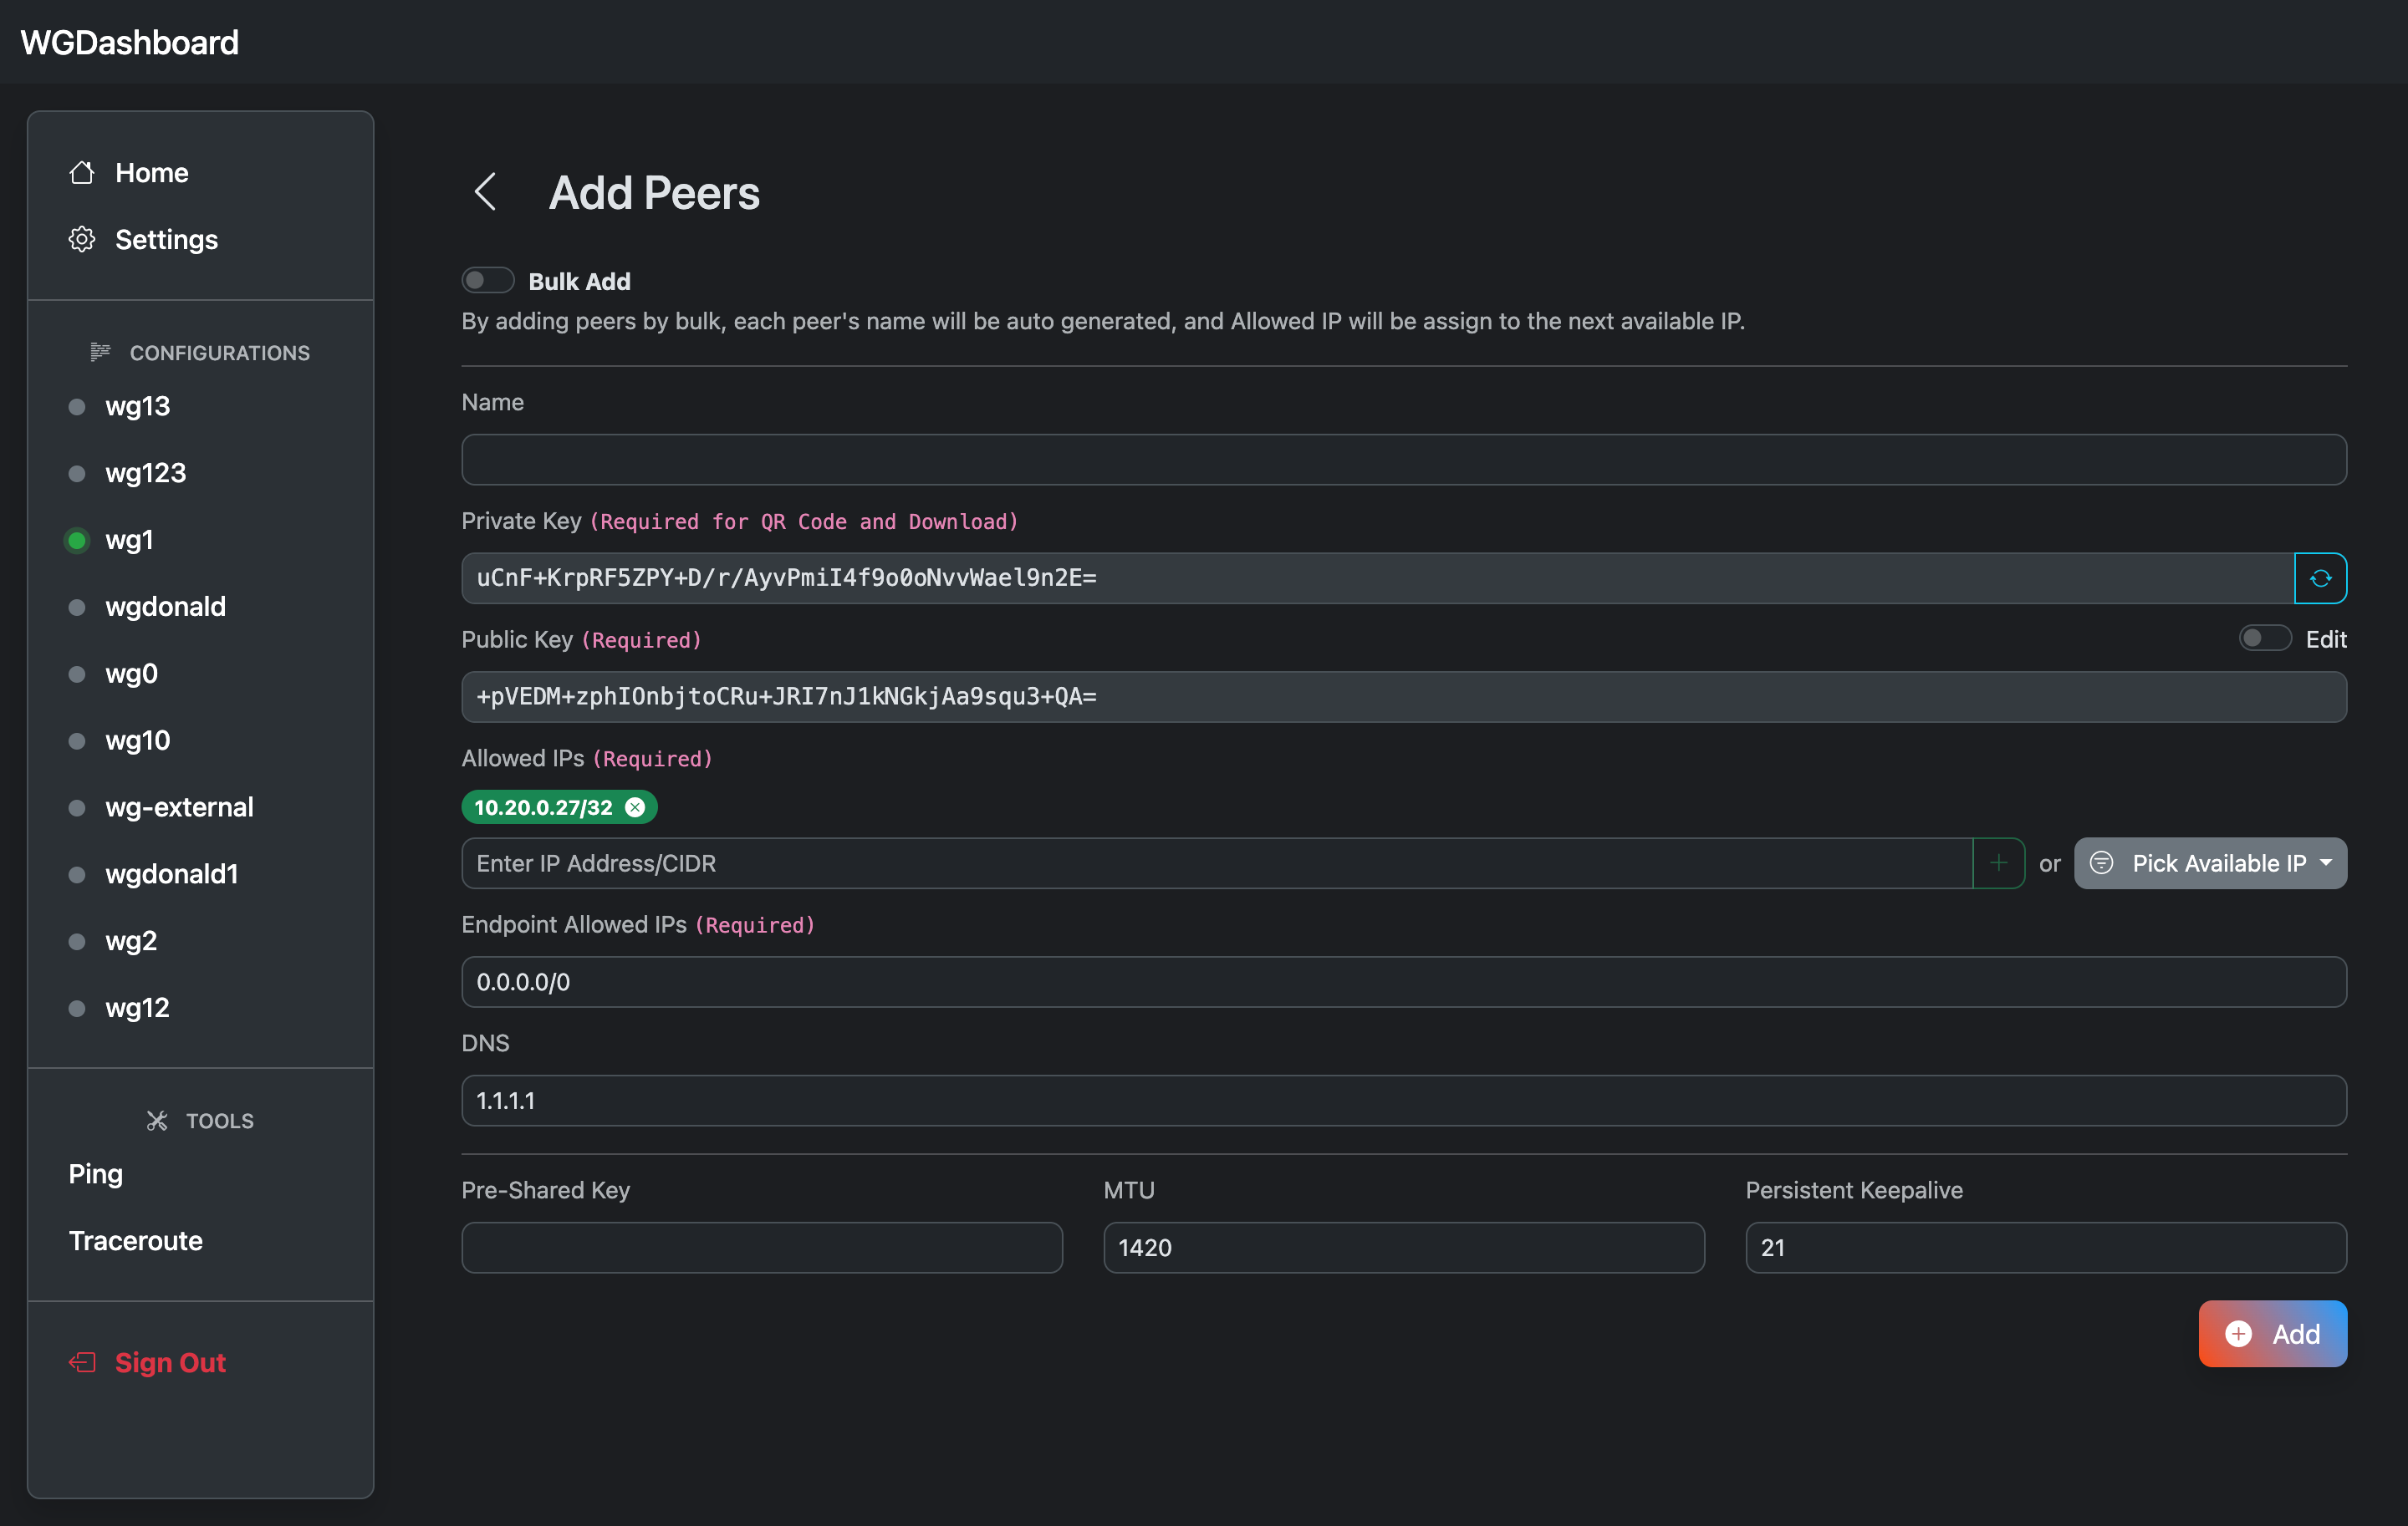
Task: Click the MTU value field showing 1420
Action: tap(1404, 1247)
